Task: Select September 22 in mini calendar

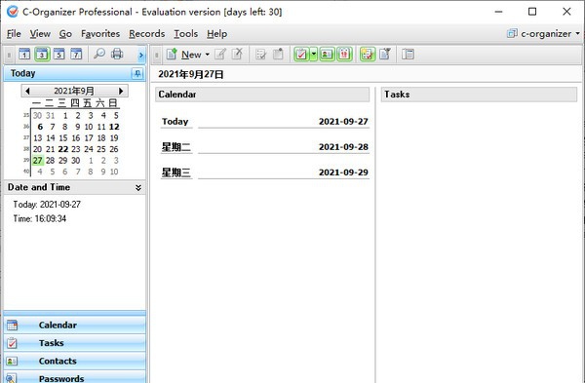Action: coord(63,149)
